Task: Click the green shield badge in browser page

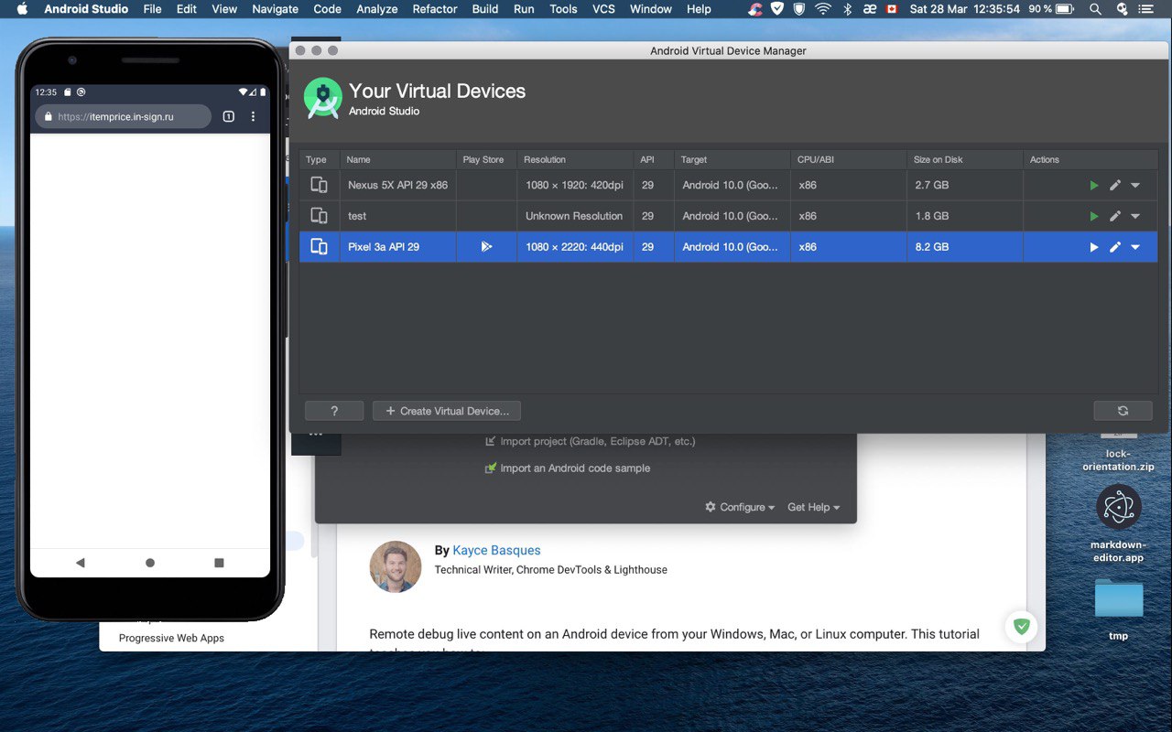Action: click(x=1022, y=627)
